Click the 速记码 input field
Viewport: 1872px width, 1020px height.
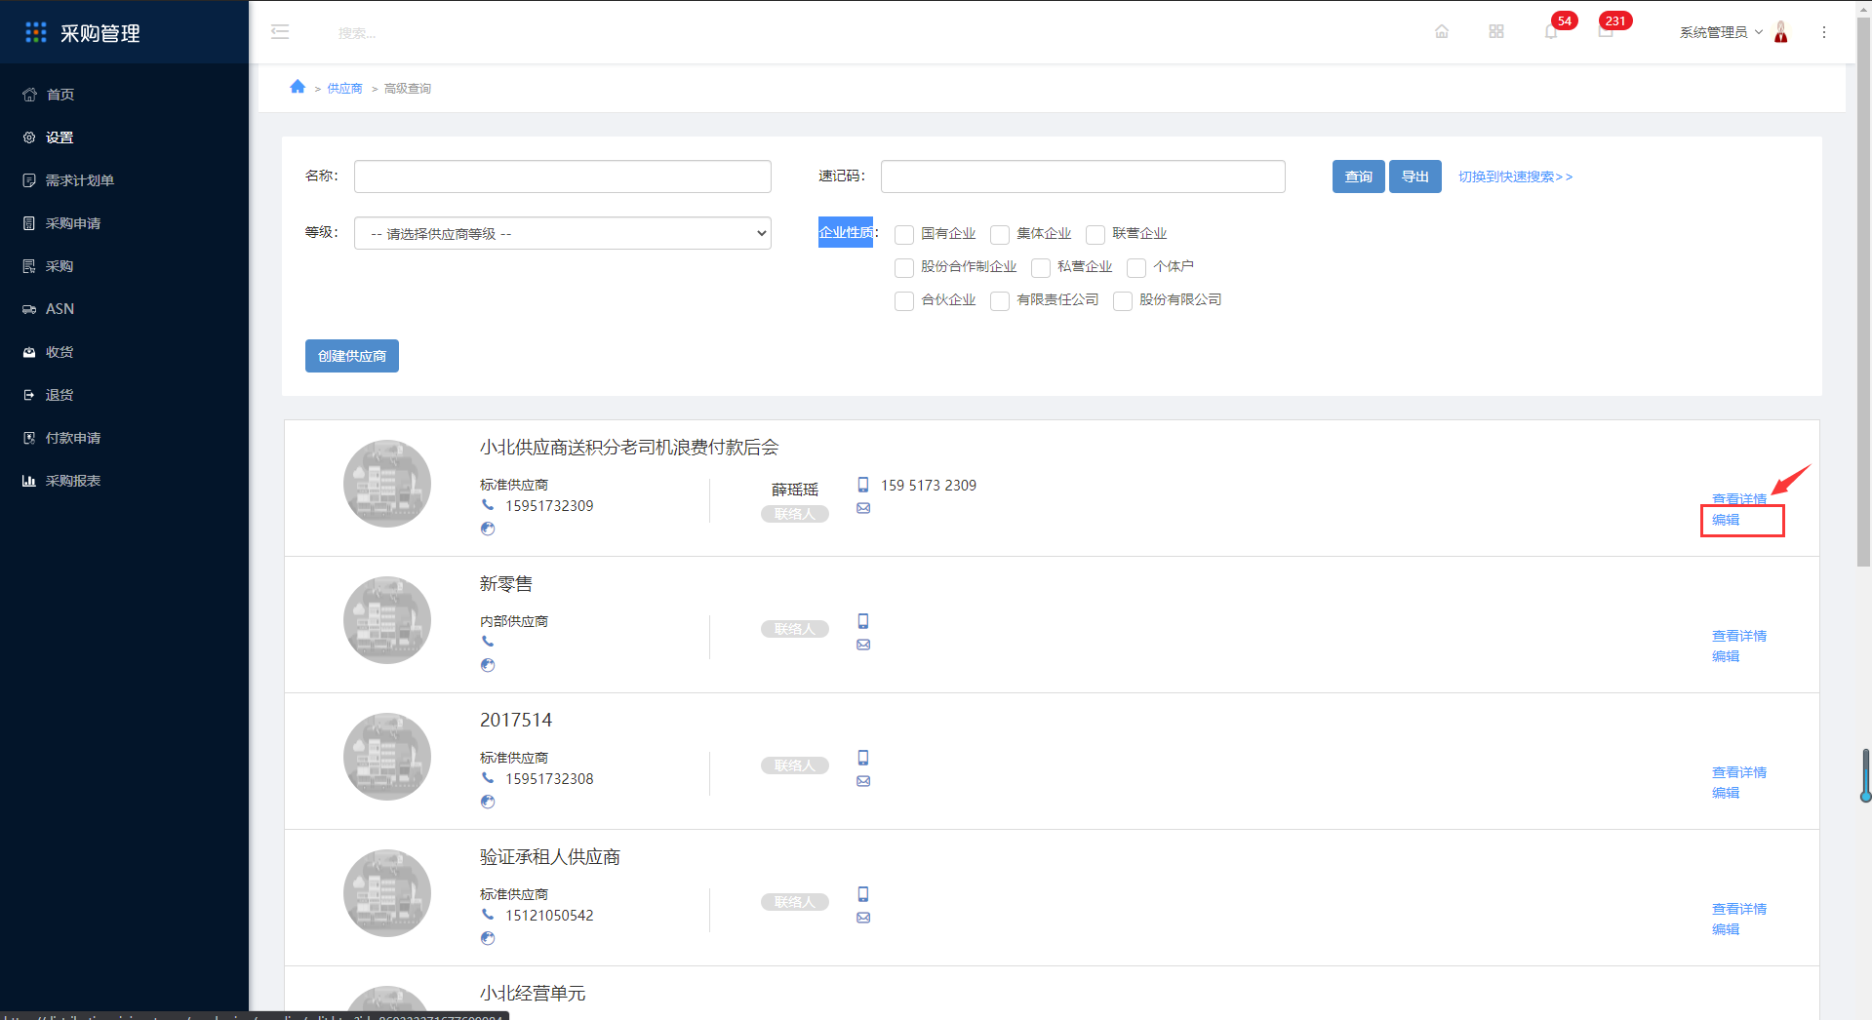[1083, 177]
